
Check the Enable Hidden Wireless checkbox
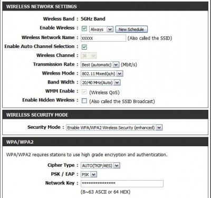pyautogui.click(x=84, y=101)
